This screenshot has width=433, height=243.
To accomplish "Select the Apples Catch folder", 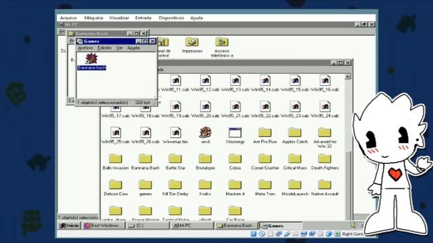I will point(295,132).
